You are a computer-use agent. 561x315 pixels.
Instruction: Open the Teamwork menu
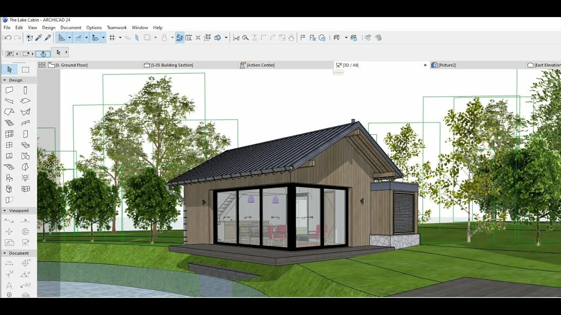pos(117,28)
